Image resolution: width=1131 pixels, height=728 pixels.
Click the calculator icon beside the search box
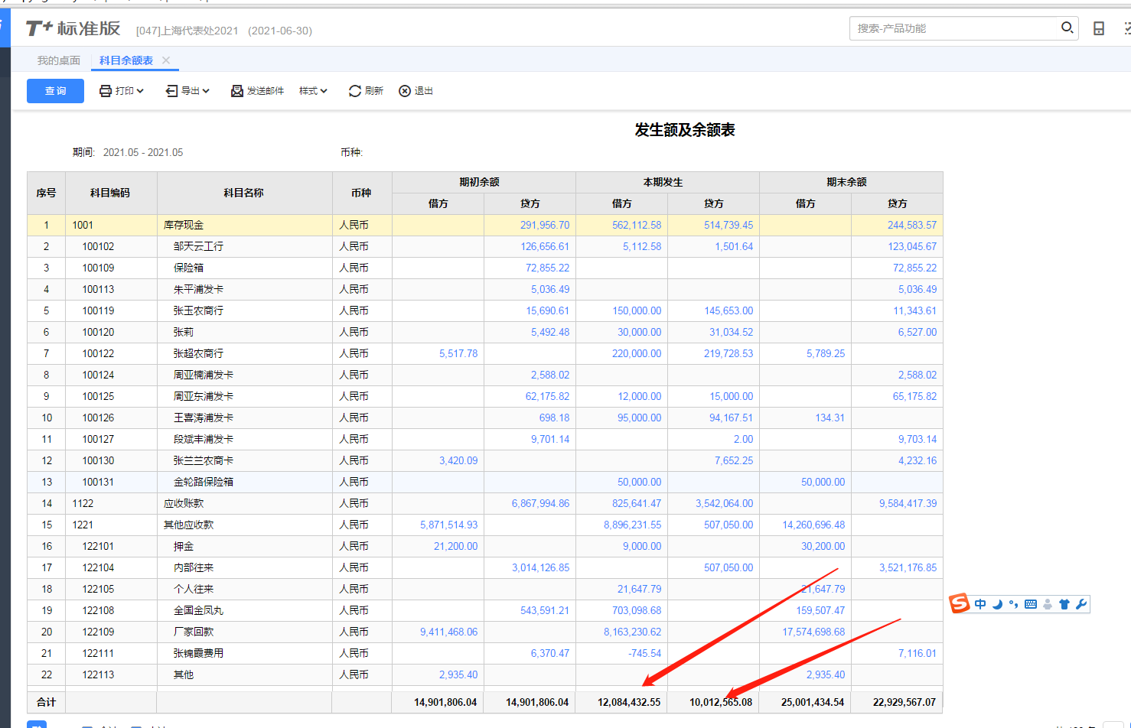[1099, 28]
